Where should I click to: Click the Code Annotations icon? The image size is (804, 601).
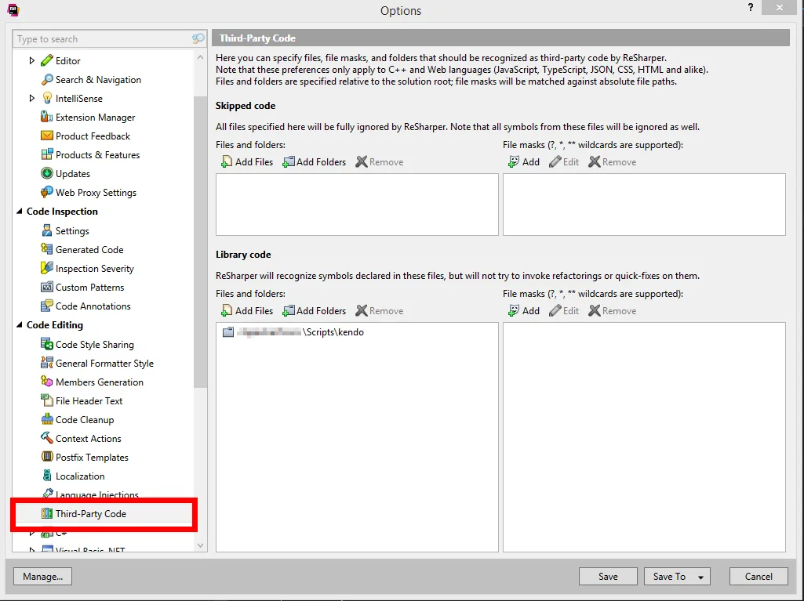[x=46, y=306]
